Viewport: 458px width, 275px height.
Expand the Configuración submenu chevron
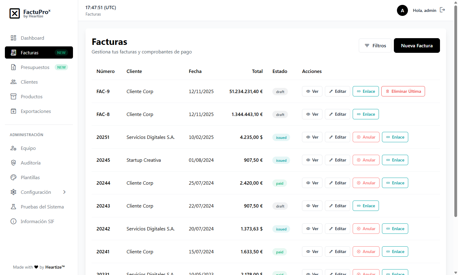(x=64, y=192)
